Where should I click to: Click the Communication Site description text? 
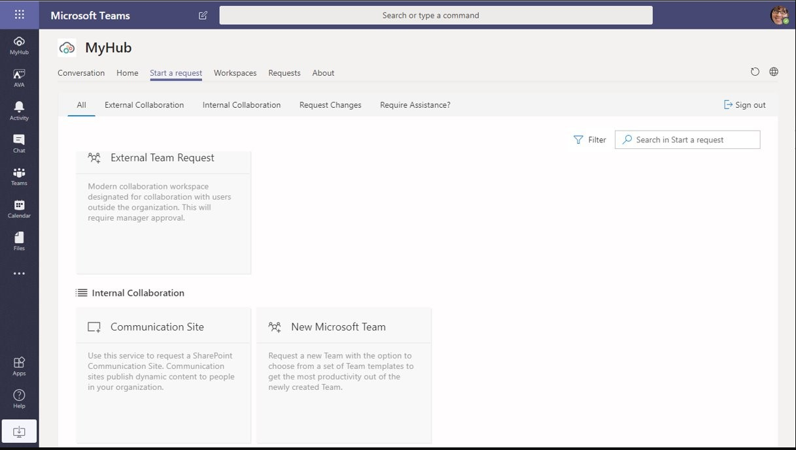[161, 372]
